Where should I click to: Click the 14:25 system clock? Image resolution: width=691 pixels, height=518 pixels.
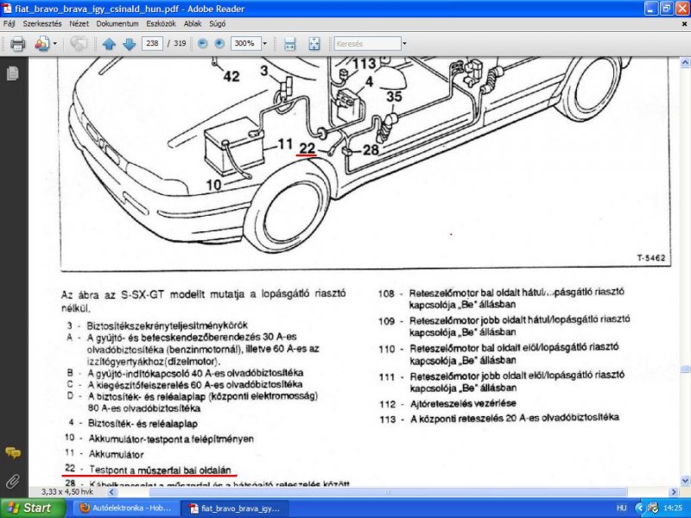coord(673,509)
